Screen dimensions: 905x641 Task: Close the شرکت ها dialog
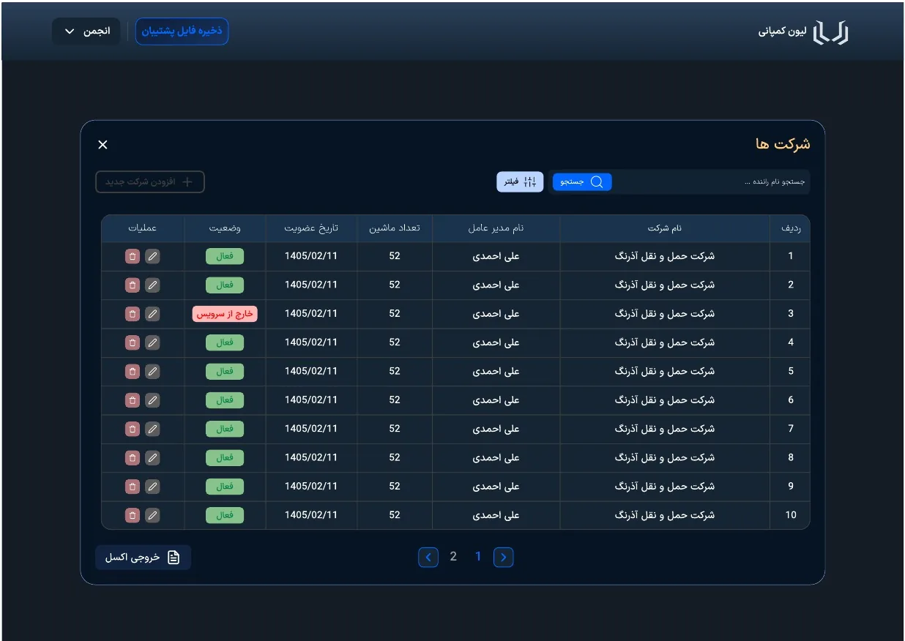103,144
